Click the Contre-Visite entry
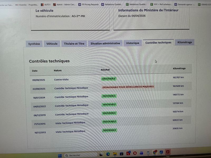The image size is (211, 158). pyautogui.click(x=61, y=80)
